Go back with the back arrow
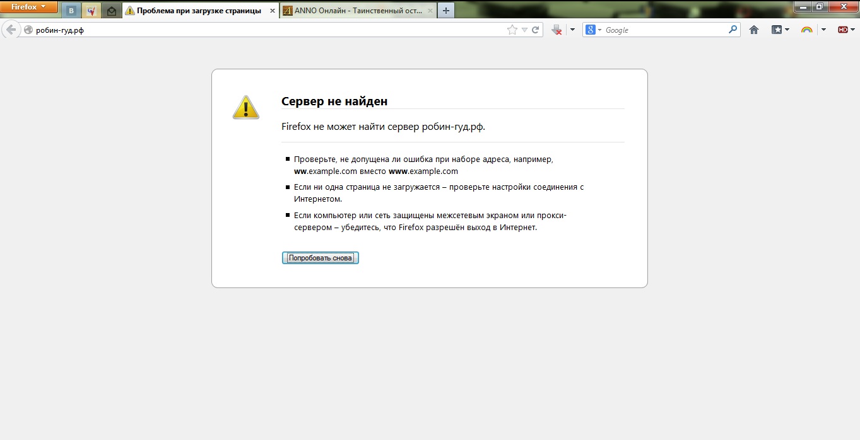 click(11, 30)
